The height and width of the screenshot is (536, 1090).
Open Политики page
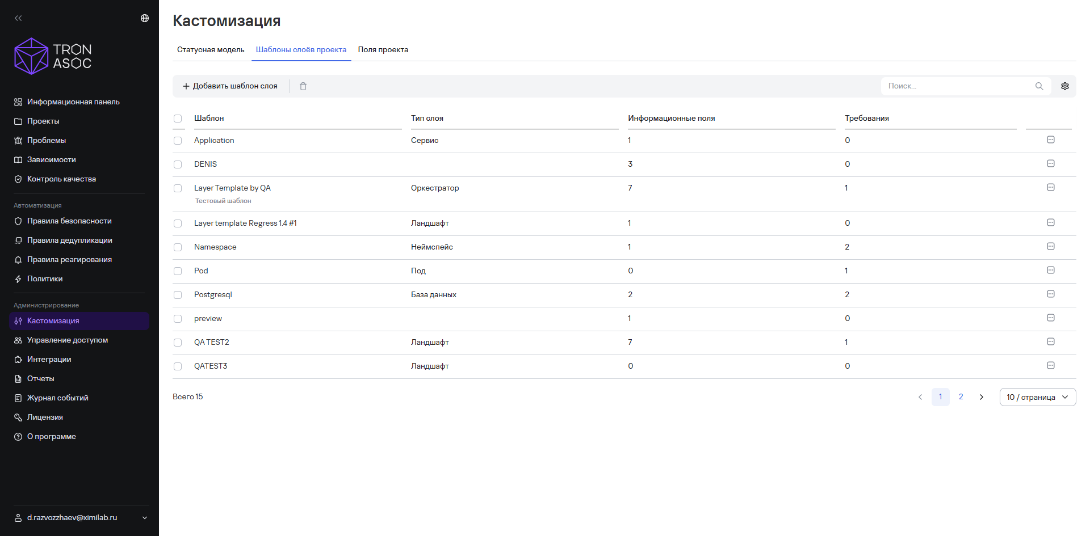tap(79, 279)
